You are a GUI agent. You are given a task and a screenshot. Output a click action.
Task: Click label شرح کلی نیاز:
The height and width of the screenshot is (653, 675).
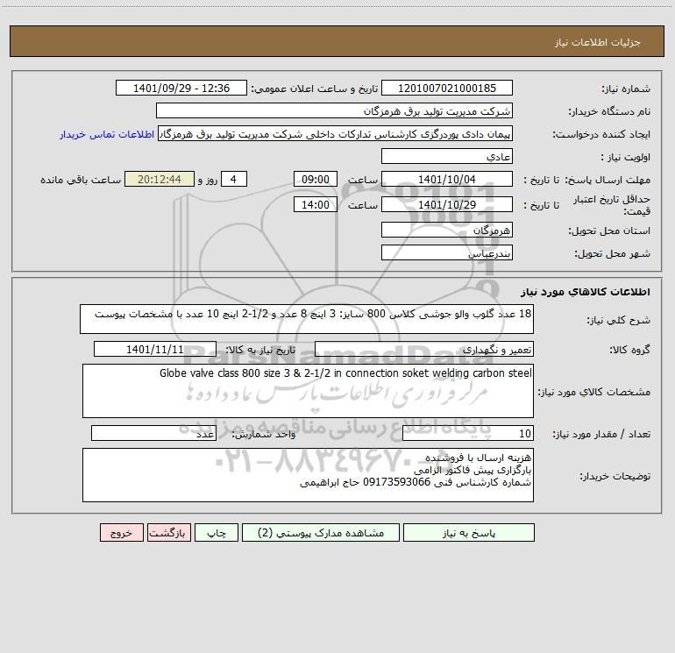pyautogui.click(x=619, y=320)
